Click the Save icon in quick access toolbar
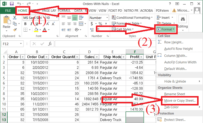203x123 pixels. coord(12,4)
